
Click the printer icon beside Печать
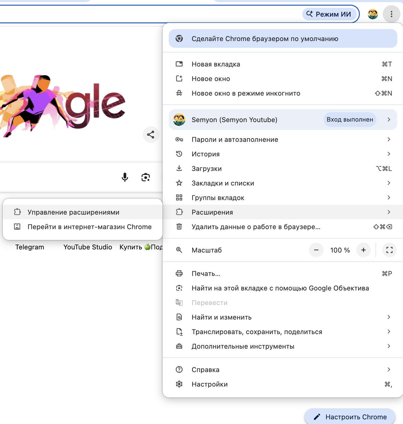(x=179, y=274)
